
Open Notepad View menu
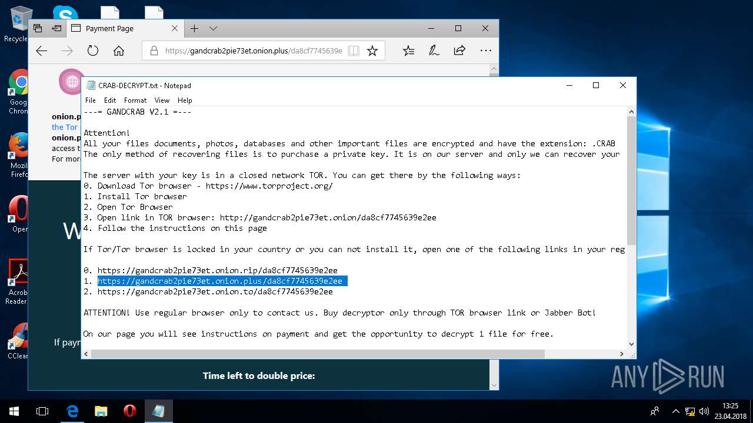coord(162,100)
